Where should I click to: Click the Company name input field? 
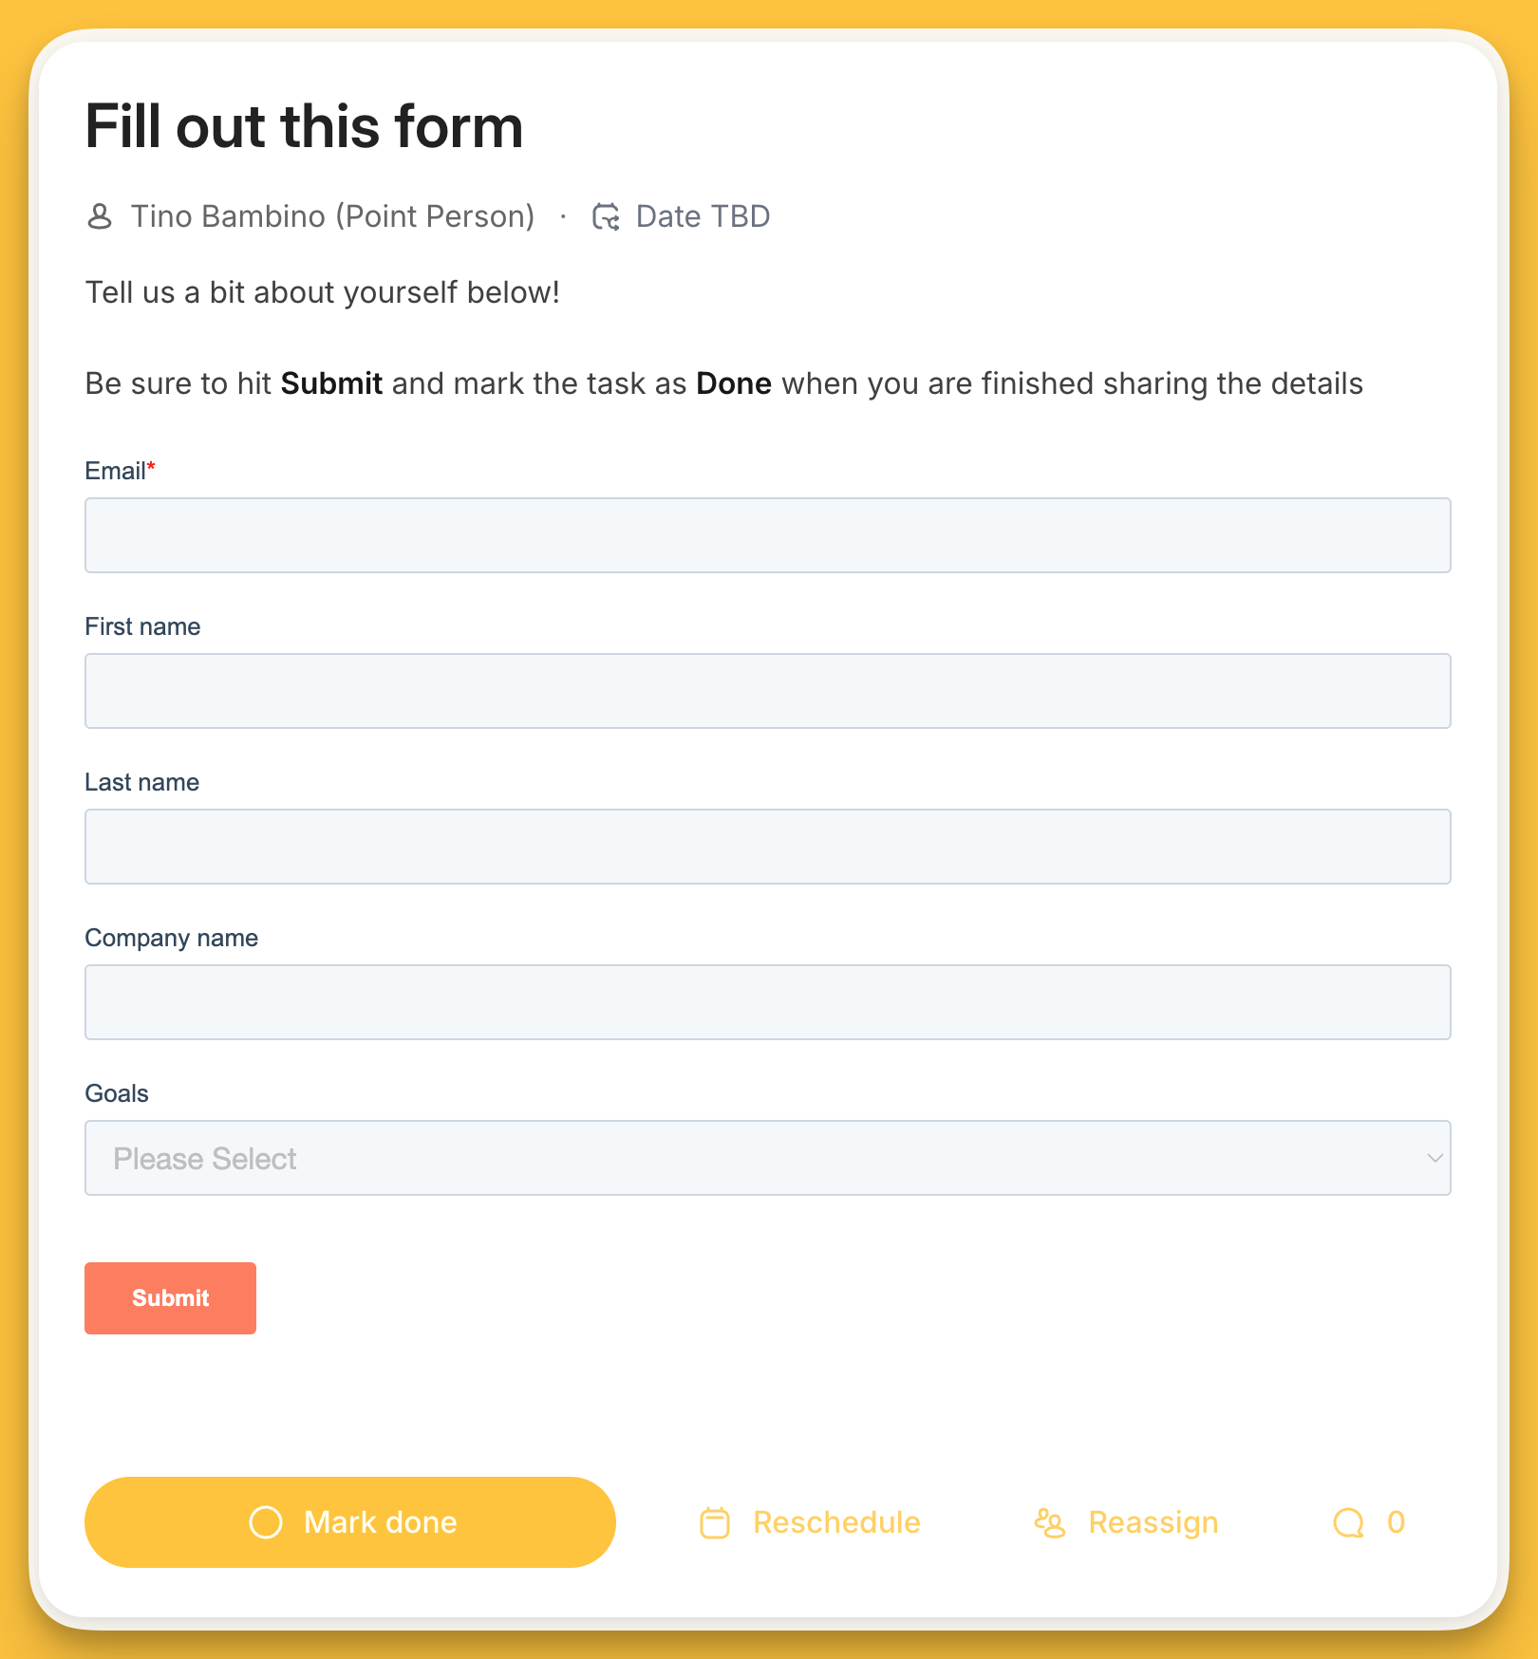(767, 1002)
